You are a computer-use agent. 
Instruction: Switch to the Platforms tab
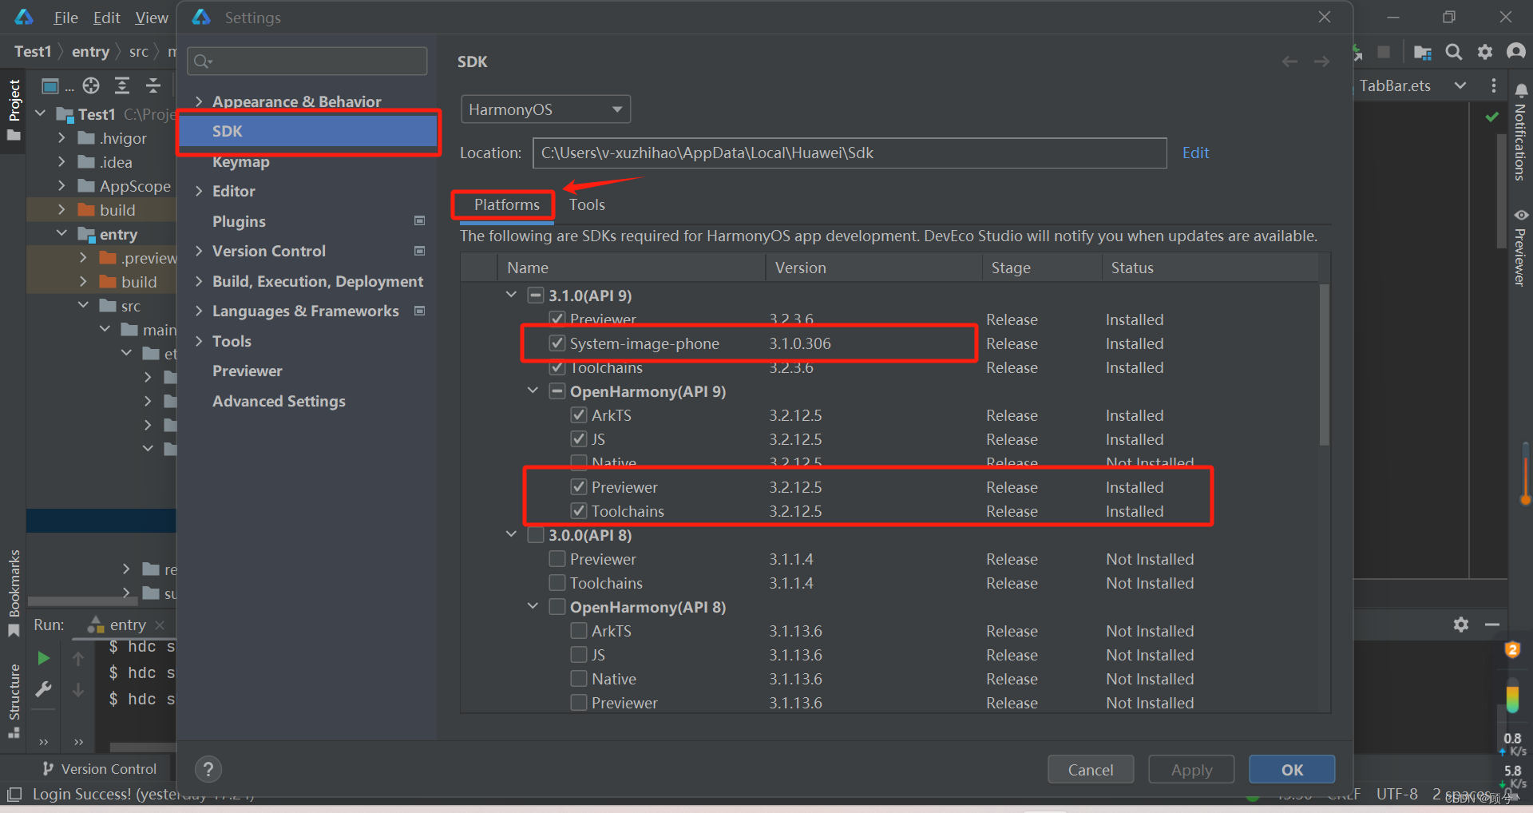coord(506,204)
